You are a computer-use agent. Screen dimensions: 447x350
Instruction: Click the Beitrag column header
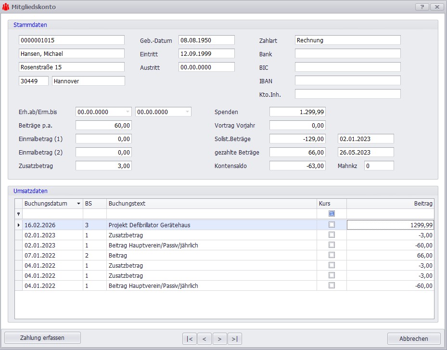tap(390, 204)
